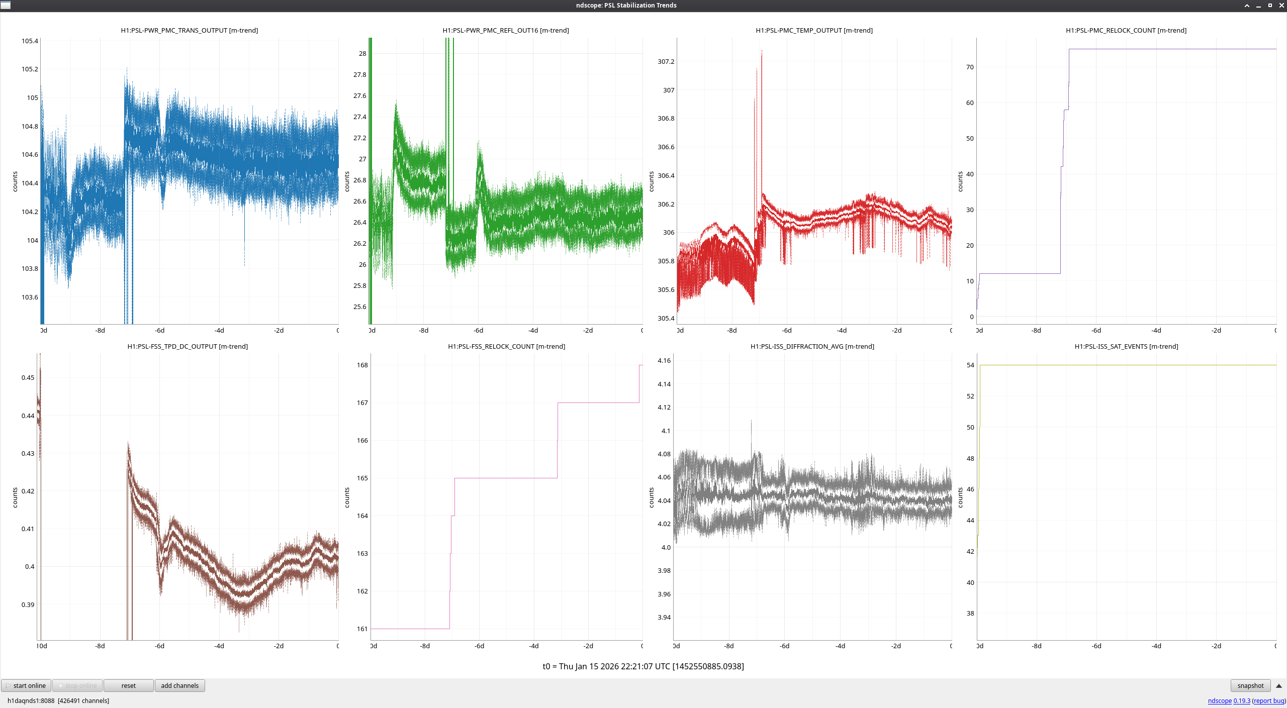Image resolution: width=1287 pixels, height=708 pixels.
Task: Click the window menu icon in title bar
Action: [x=6, y=5]
